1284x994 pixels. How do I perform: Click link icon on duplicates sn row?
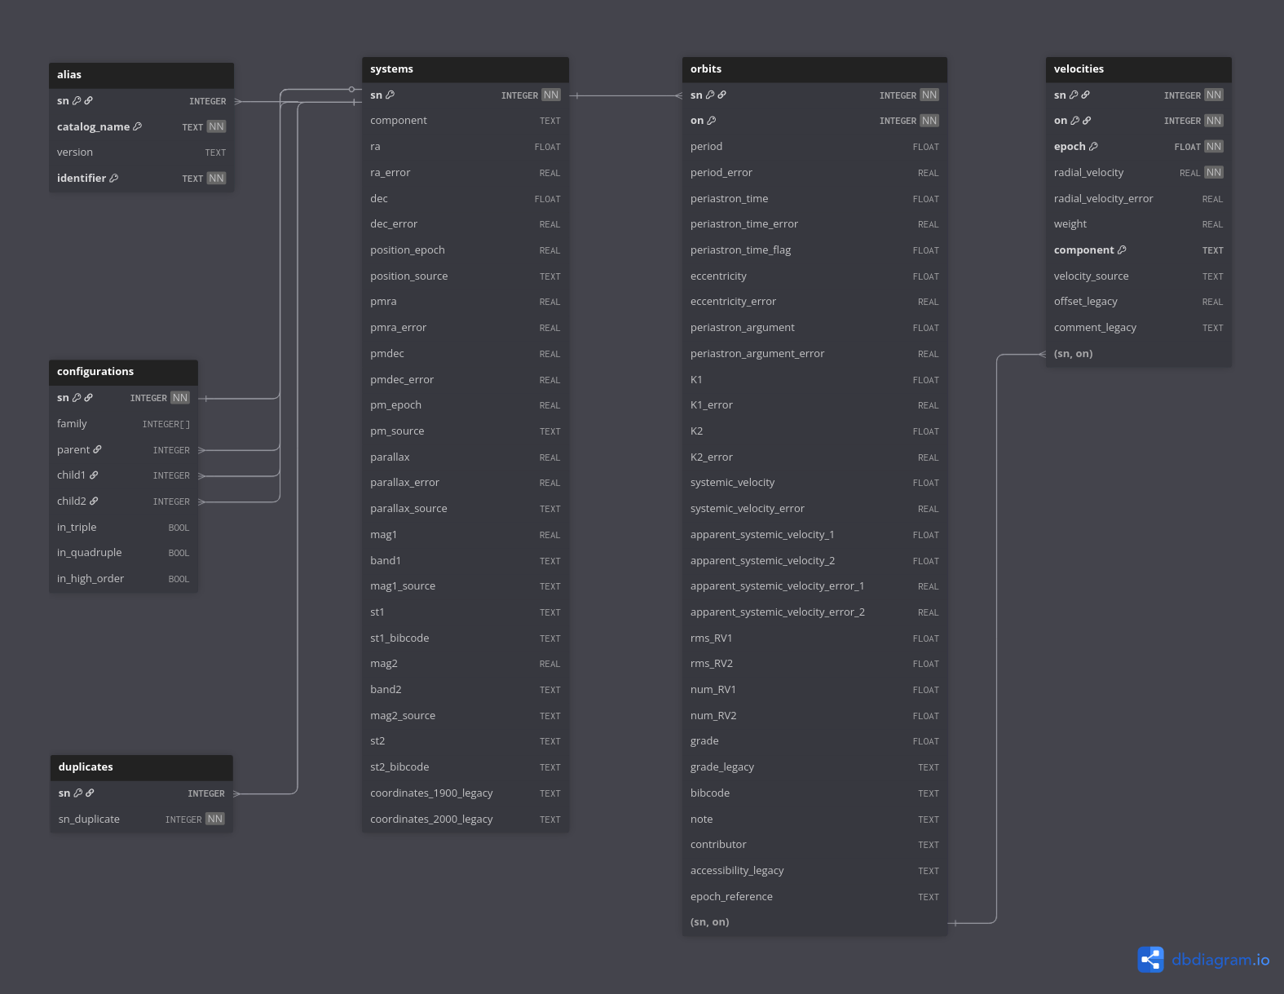pyautogui.click(x=90, y=793)
